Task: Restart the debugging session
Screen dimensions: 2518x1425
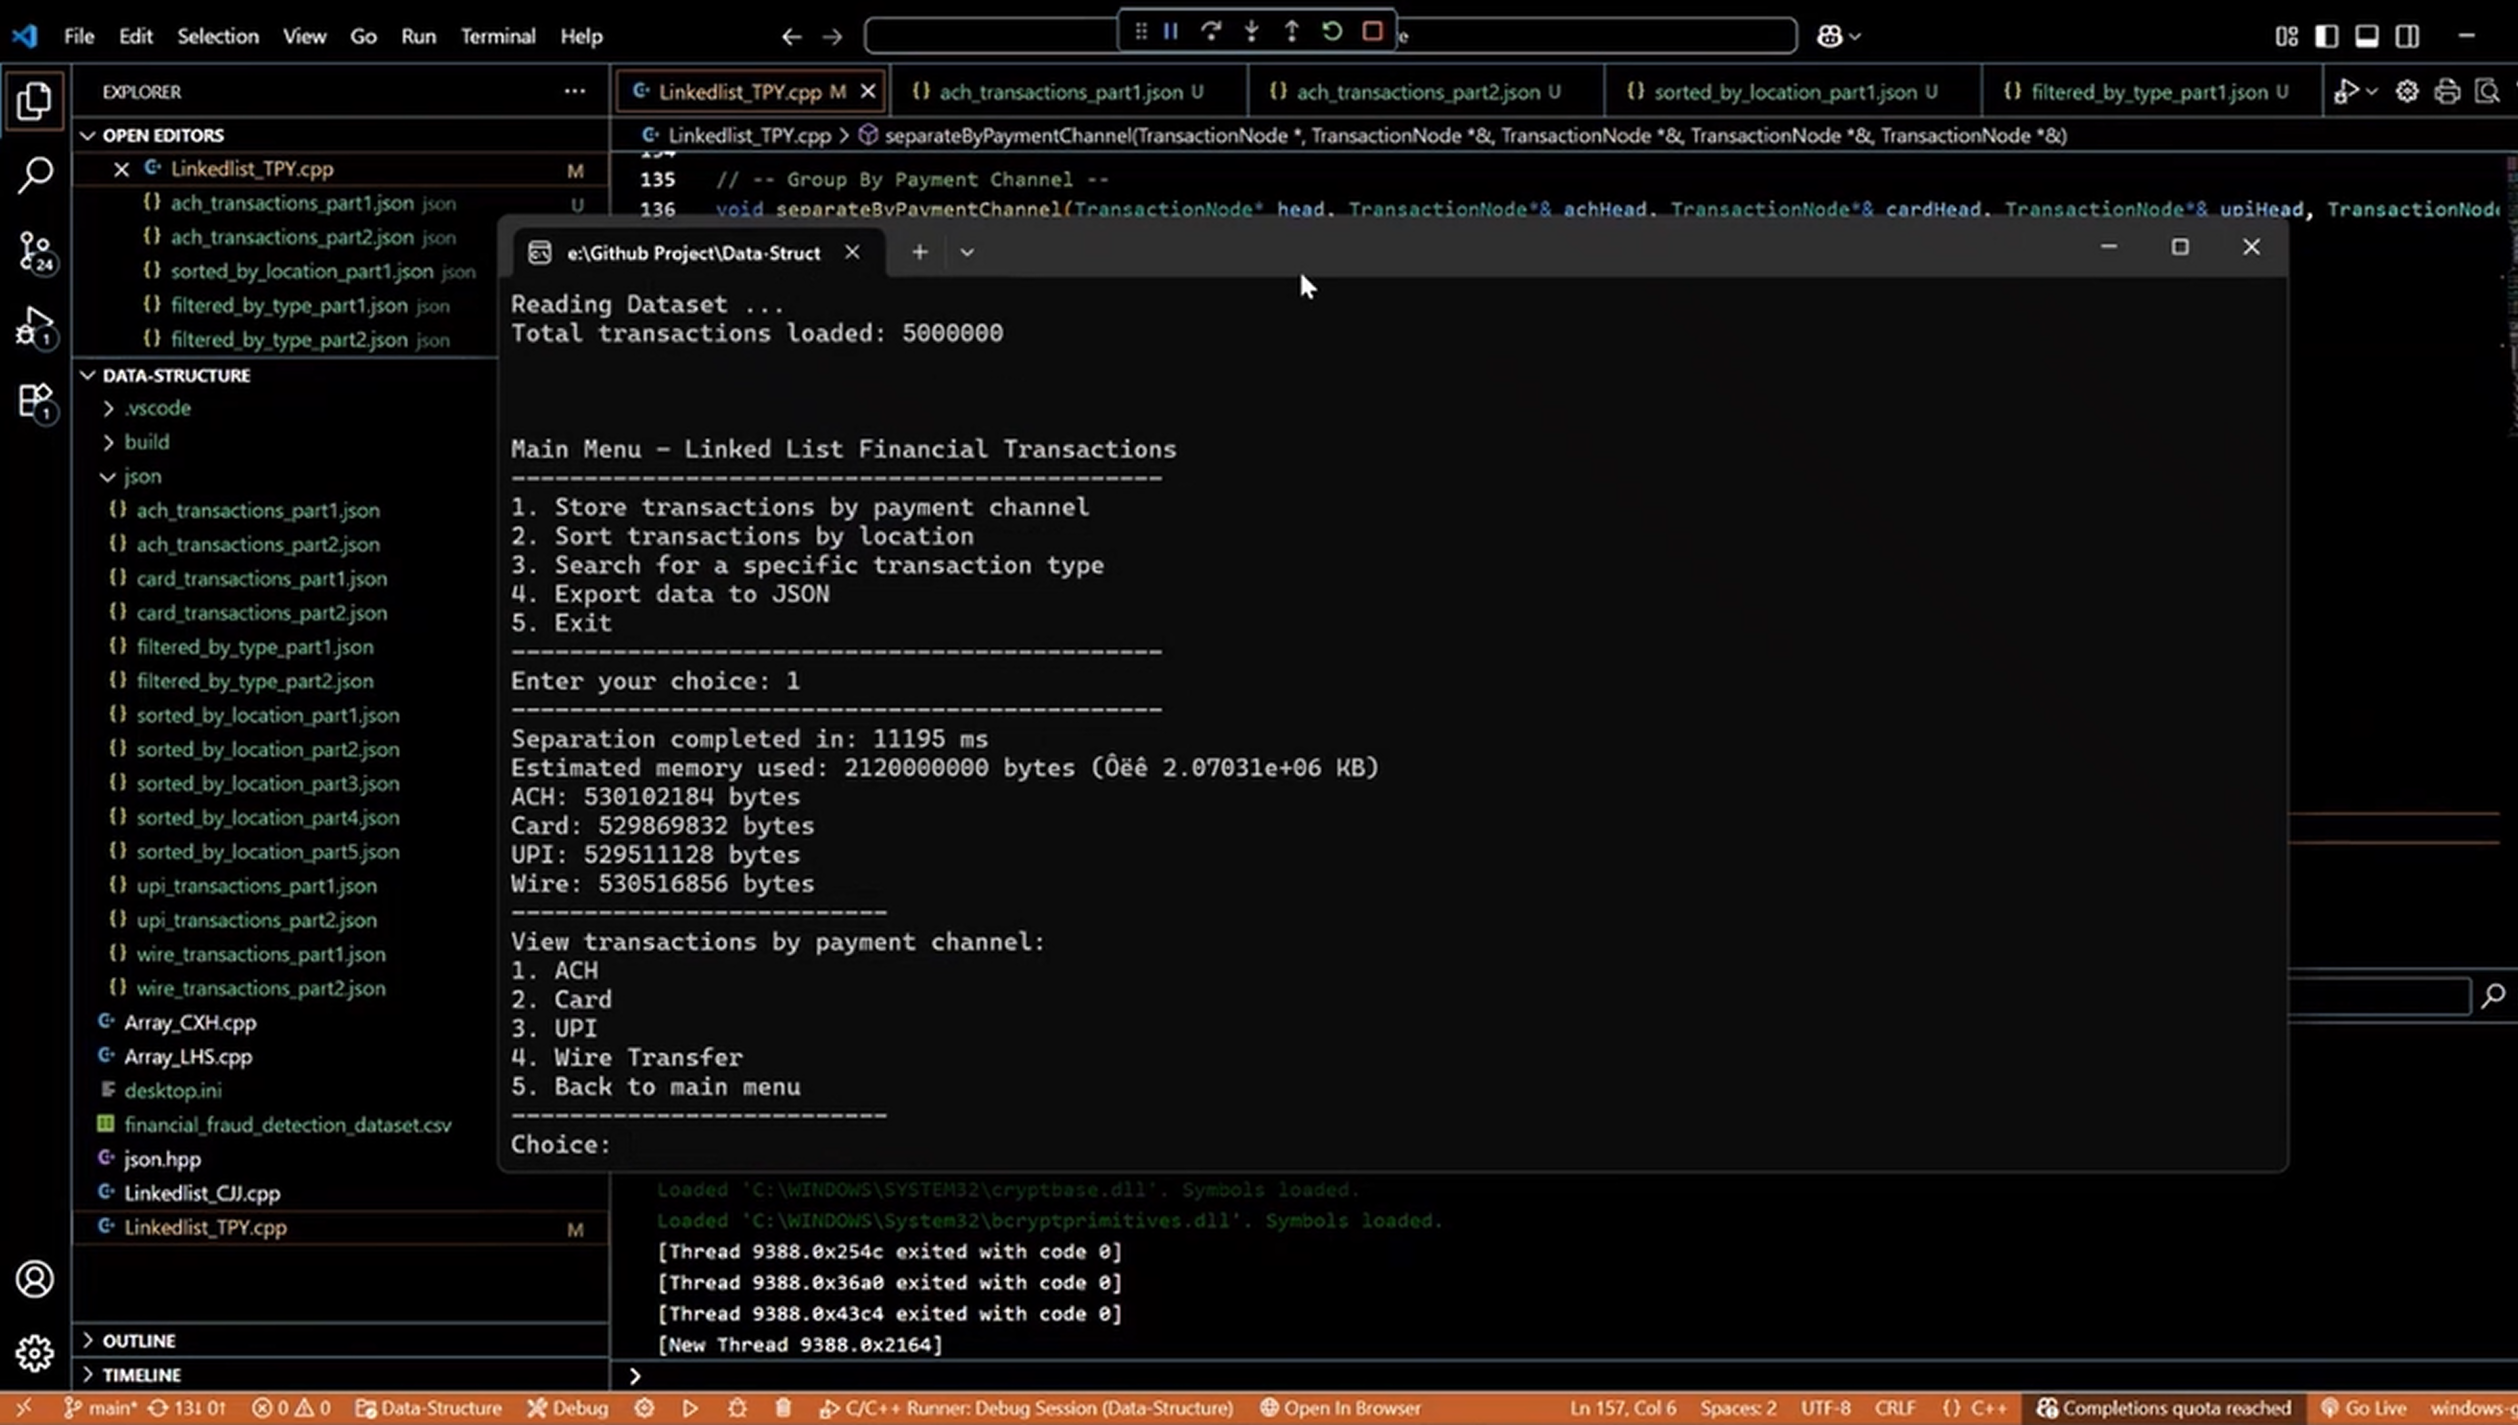Action: pos(1332,32)
